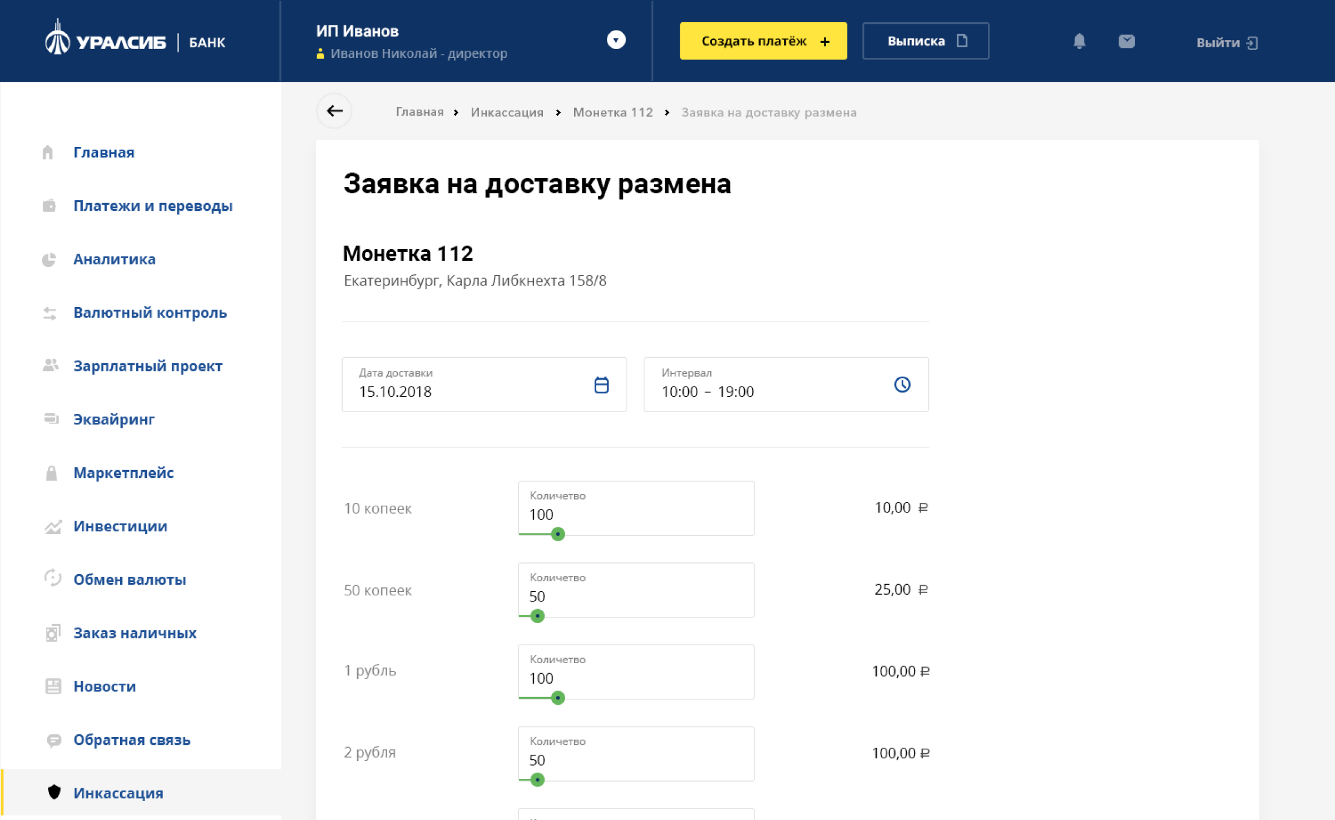Viewport: 1335px width, 820px height.
Task: Click the 50 копеек slider handle
Action: [x=537, y=616]
